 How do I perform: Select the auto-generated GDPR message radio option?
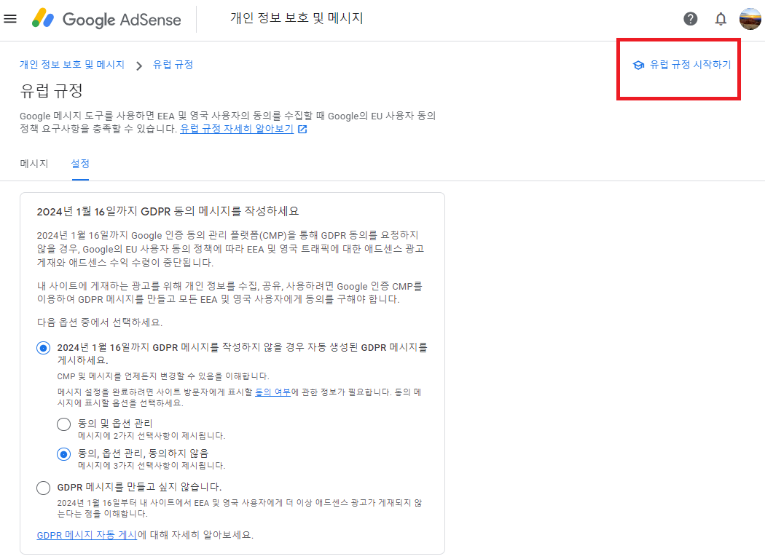coord(44,348)
